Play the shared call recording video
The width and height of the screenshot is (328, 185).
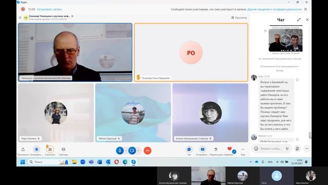coord(285,40)
